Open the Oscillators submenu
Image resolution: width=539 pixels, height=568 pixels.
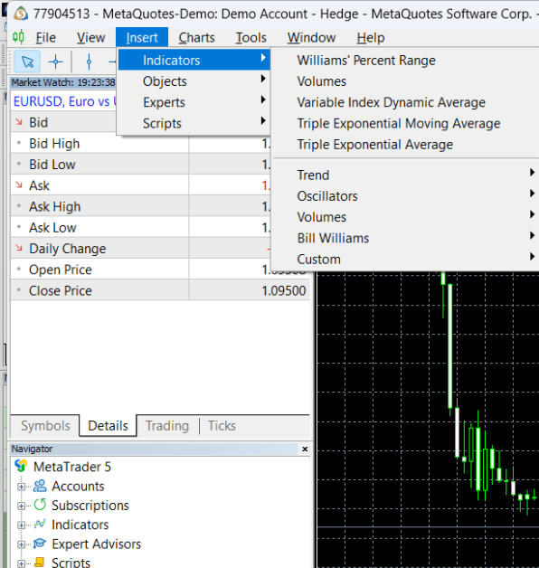pyautogui.click(x=405, y=196)
